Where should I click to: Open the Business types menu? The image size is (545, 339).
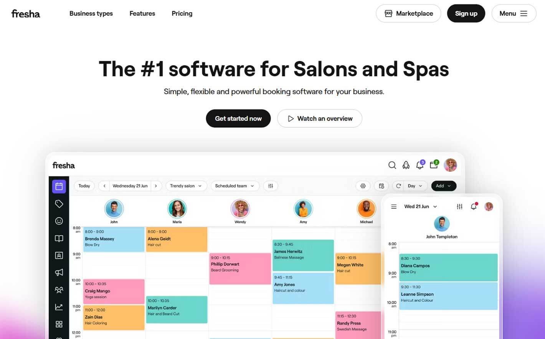(x=91, y=13)
